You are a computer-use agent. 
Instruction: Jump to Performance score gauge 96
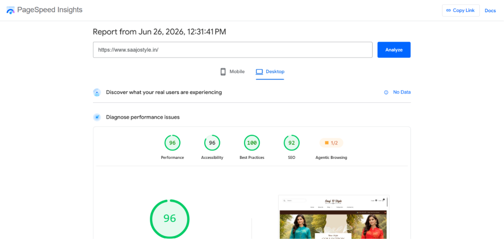pyautogui.click(x=172, y=143)
